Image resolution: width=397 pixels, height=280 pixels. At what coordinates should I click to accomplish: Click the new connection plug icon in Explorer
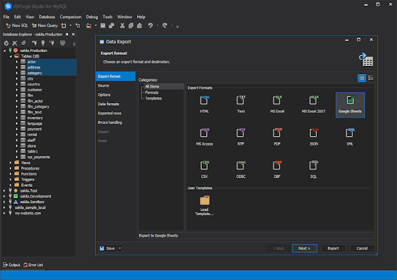34,43
